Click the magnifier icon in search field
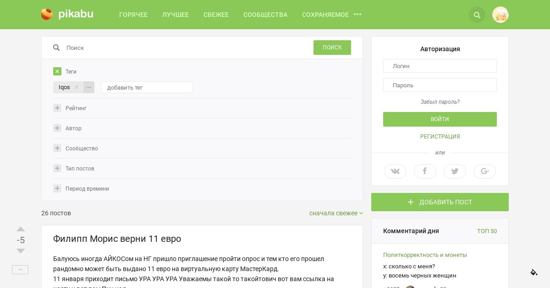The width and height of the screenshot is (550, 288). [x=56, y=48]
